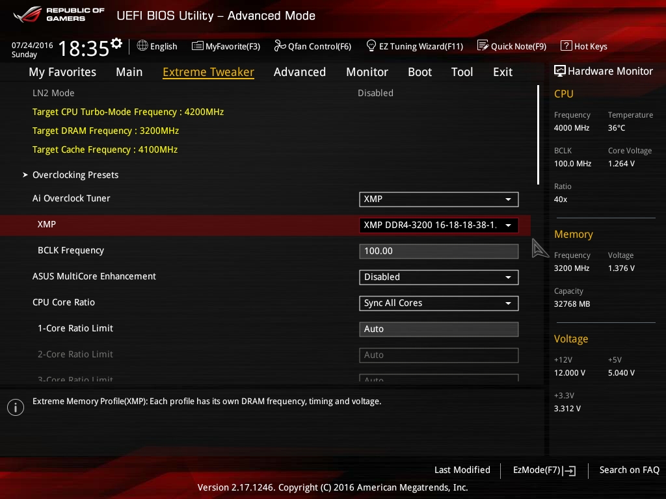Click the LN2 Mode Disabled value

tap(375, 93)
